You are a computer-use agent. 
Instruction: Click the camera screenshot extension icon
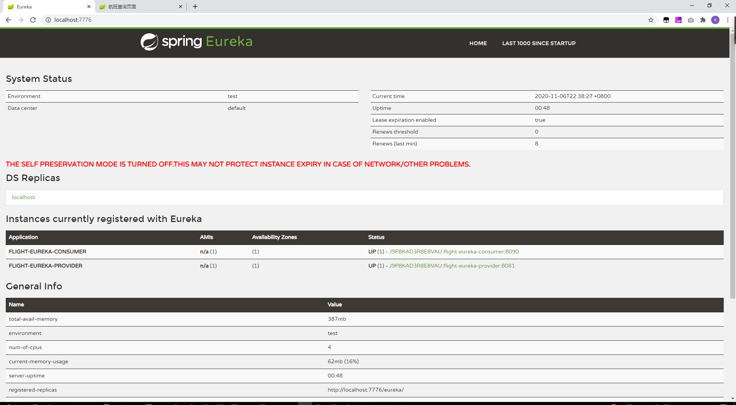[691, 20]
